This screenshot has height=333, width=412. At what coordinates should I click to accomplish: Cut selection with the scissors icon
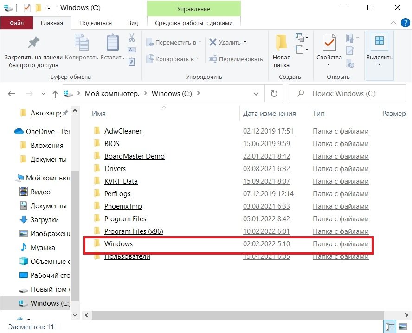(x=132, y=38)
